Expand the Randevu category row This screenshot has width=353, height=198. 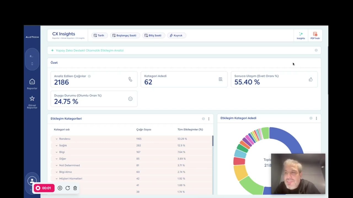pyautogui.click(x=57, y=139)
